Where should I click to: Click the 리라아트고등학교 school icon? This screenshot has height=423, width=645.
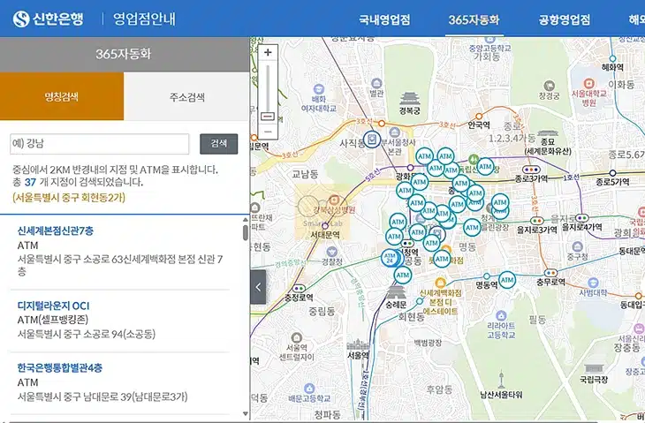pyautogui.click(x=501, y=316)
